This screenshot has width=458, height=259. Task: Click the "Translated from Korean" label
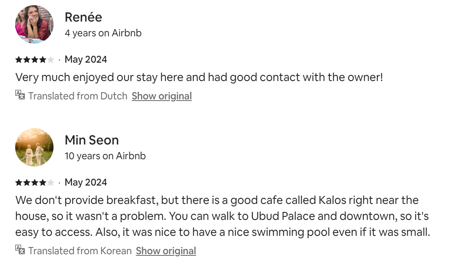(80, 251)
